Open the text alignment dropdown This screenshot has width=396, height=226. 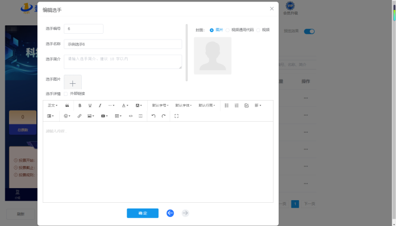[x=258, y=105]
